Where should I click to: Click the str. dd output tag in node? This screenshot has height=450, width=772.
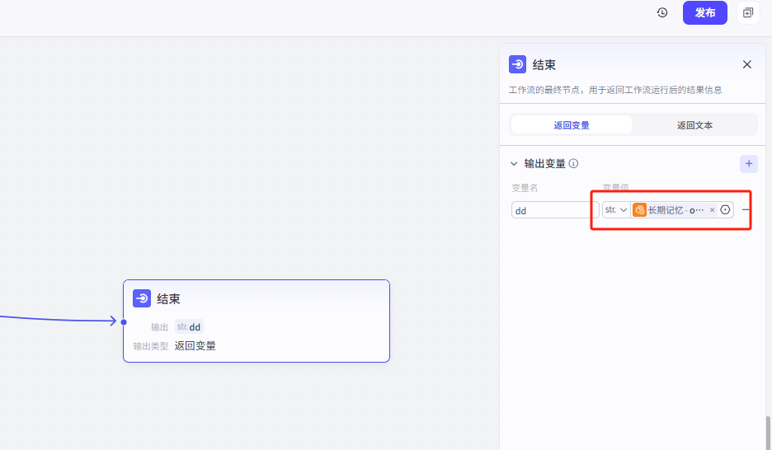(x=189, y=327)
